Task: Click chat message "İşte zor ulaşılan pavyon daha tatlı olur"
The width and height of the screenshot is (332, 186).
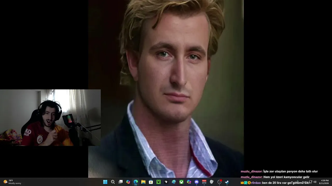Action: [290, 171]
